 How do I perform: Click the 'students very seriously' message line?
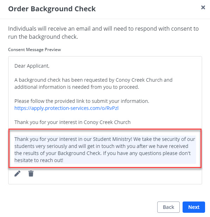101,146
